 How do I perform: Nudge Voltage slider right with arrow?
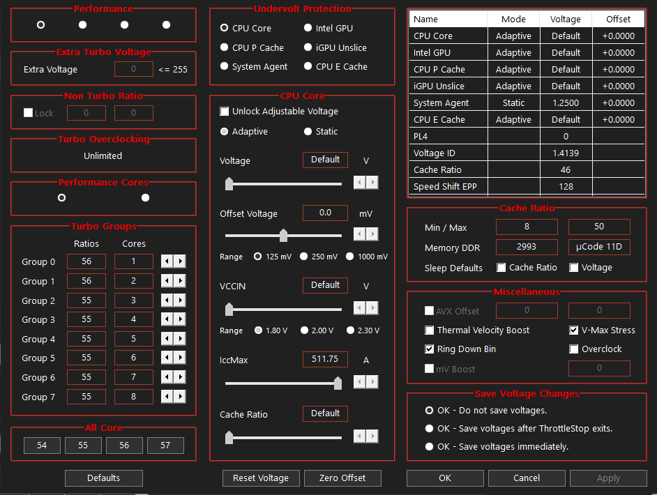tap(372, 182)
